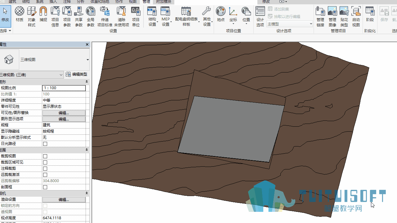Enable the 剖面框 checkbox

point(45,187)
